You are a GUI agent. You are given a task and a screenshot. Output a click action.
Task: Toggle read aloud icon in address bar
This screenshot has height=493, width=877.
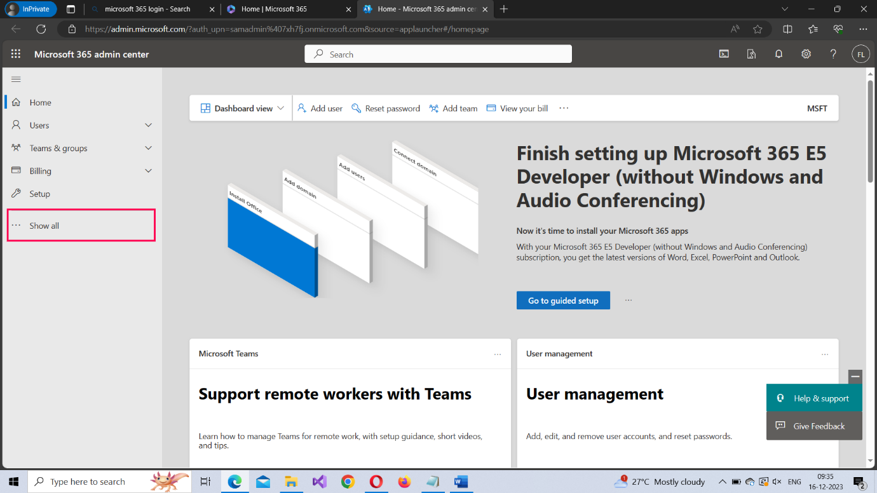(735, 29)
